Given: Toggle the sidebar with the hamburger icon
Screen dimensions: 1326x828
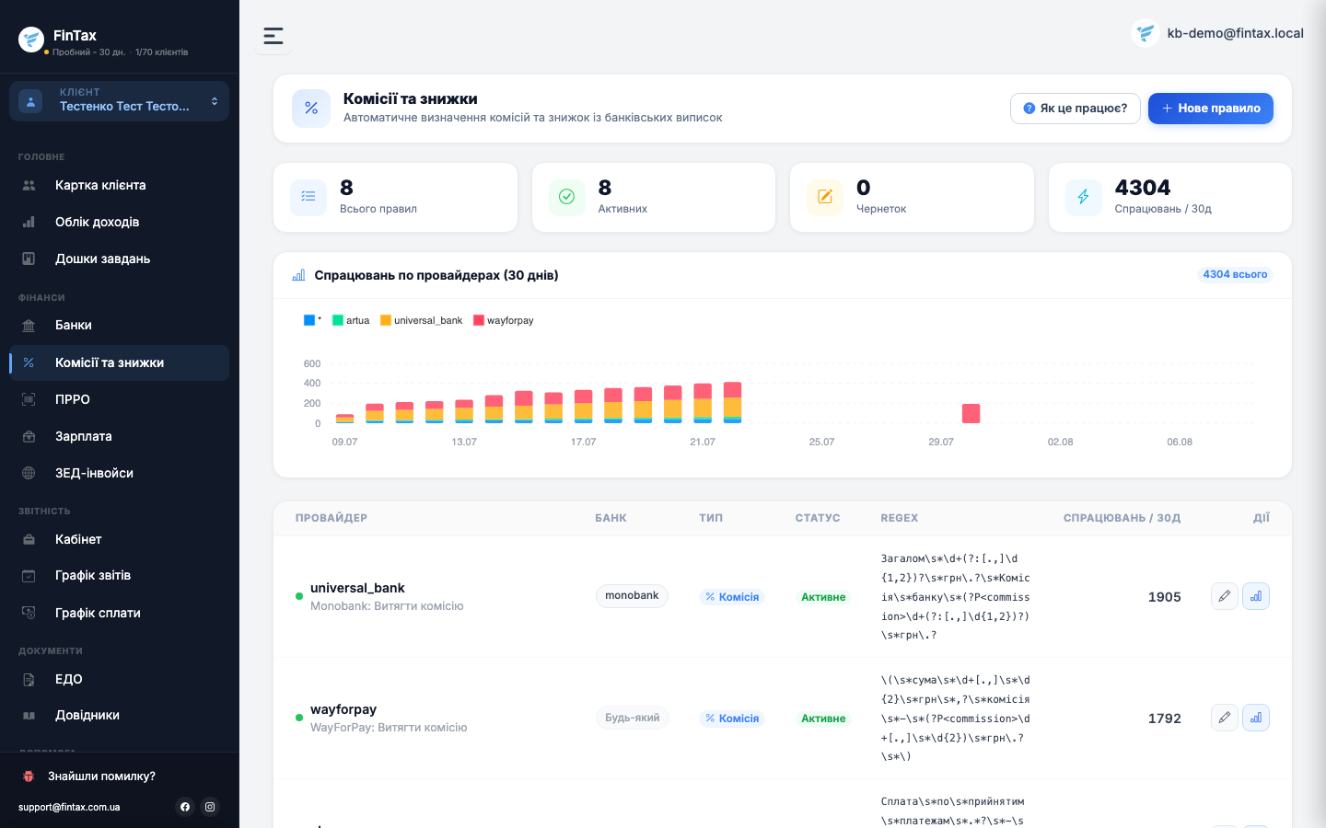Looking at the screenshot, I should tap(273, 36).
